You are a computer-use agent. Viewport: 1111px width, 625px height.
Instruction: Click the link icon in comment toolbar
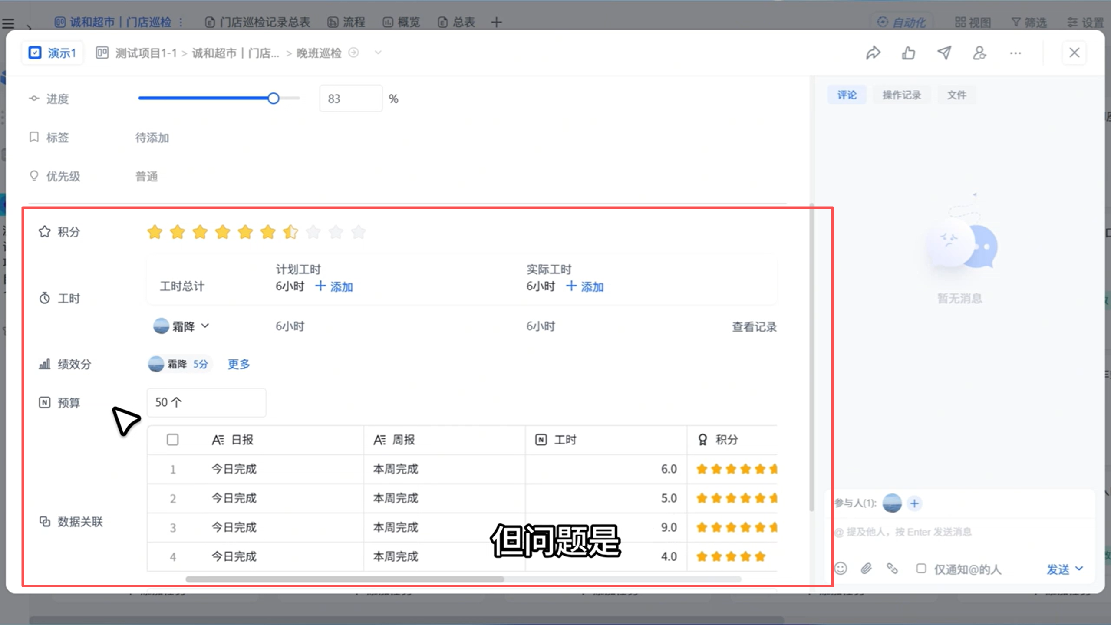pos(892,568)
